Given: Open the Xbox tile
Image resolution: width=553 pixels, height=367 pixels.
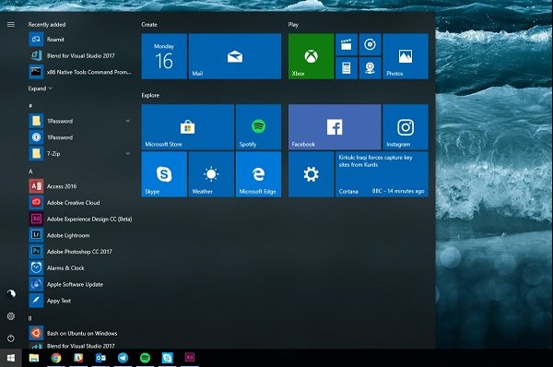Looking at the screenshot, I should point(312,56).
